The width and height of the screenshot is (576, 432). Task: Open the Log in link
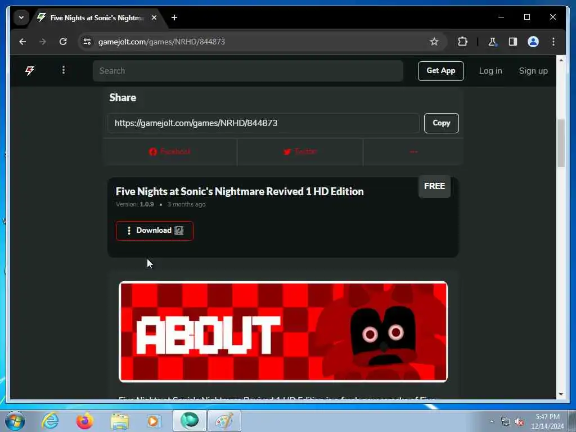pyautogui.click(x=490, y=71)
